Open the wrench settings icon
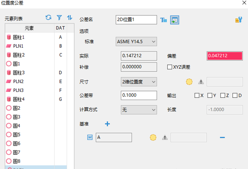The width and height of the screenshot is (248, 169). tap(238, 20)
